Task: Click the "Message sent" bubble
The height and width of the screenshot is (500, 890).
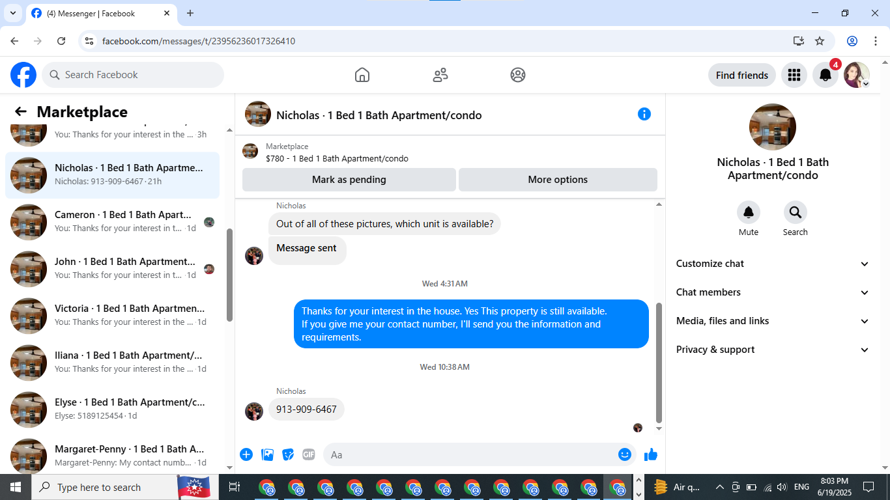Action: coord(307,251)
